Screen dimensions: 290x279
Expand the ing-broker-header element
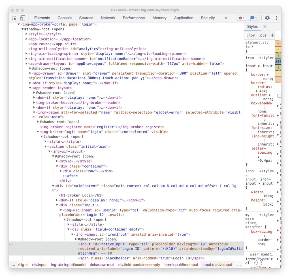pos(34,103)
